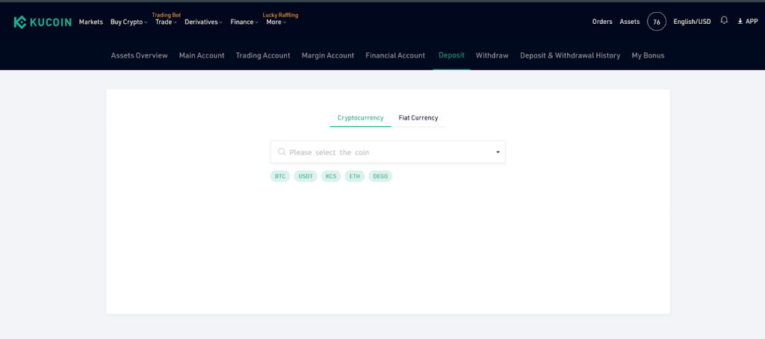Choose the KCS quick-select chip
Screen dimensions: 765x339
(331, 176)
